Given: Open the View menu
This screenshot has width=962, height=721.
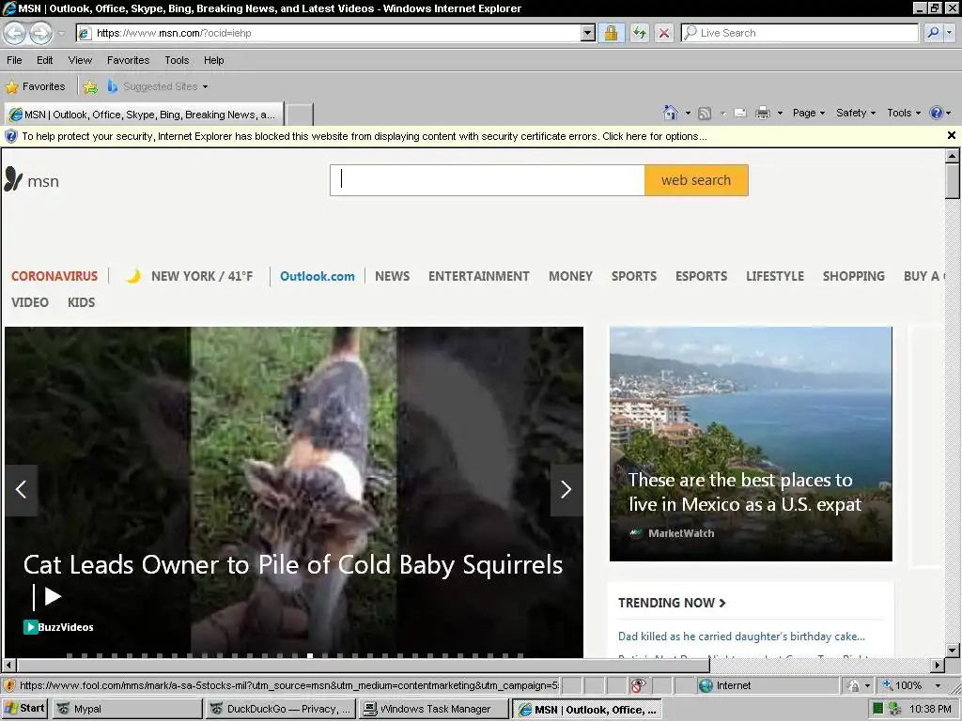Looking at the screenshot, I should click(80, 60).
